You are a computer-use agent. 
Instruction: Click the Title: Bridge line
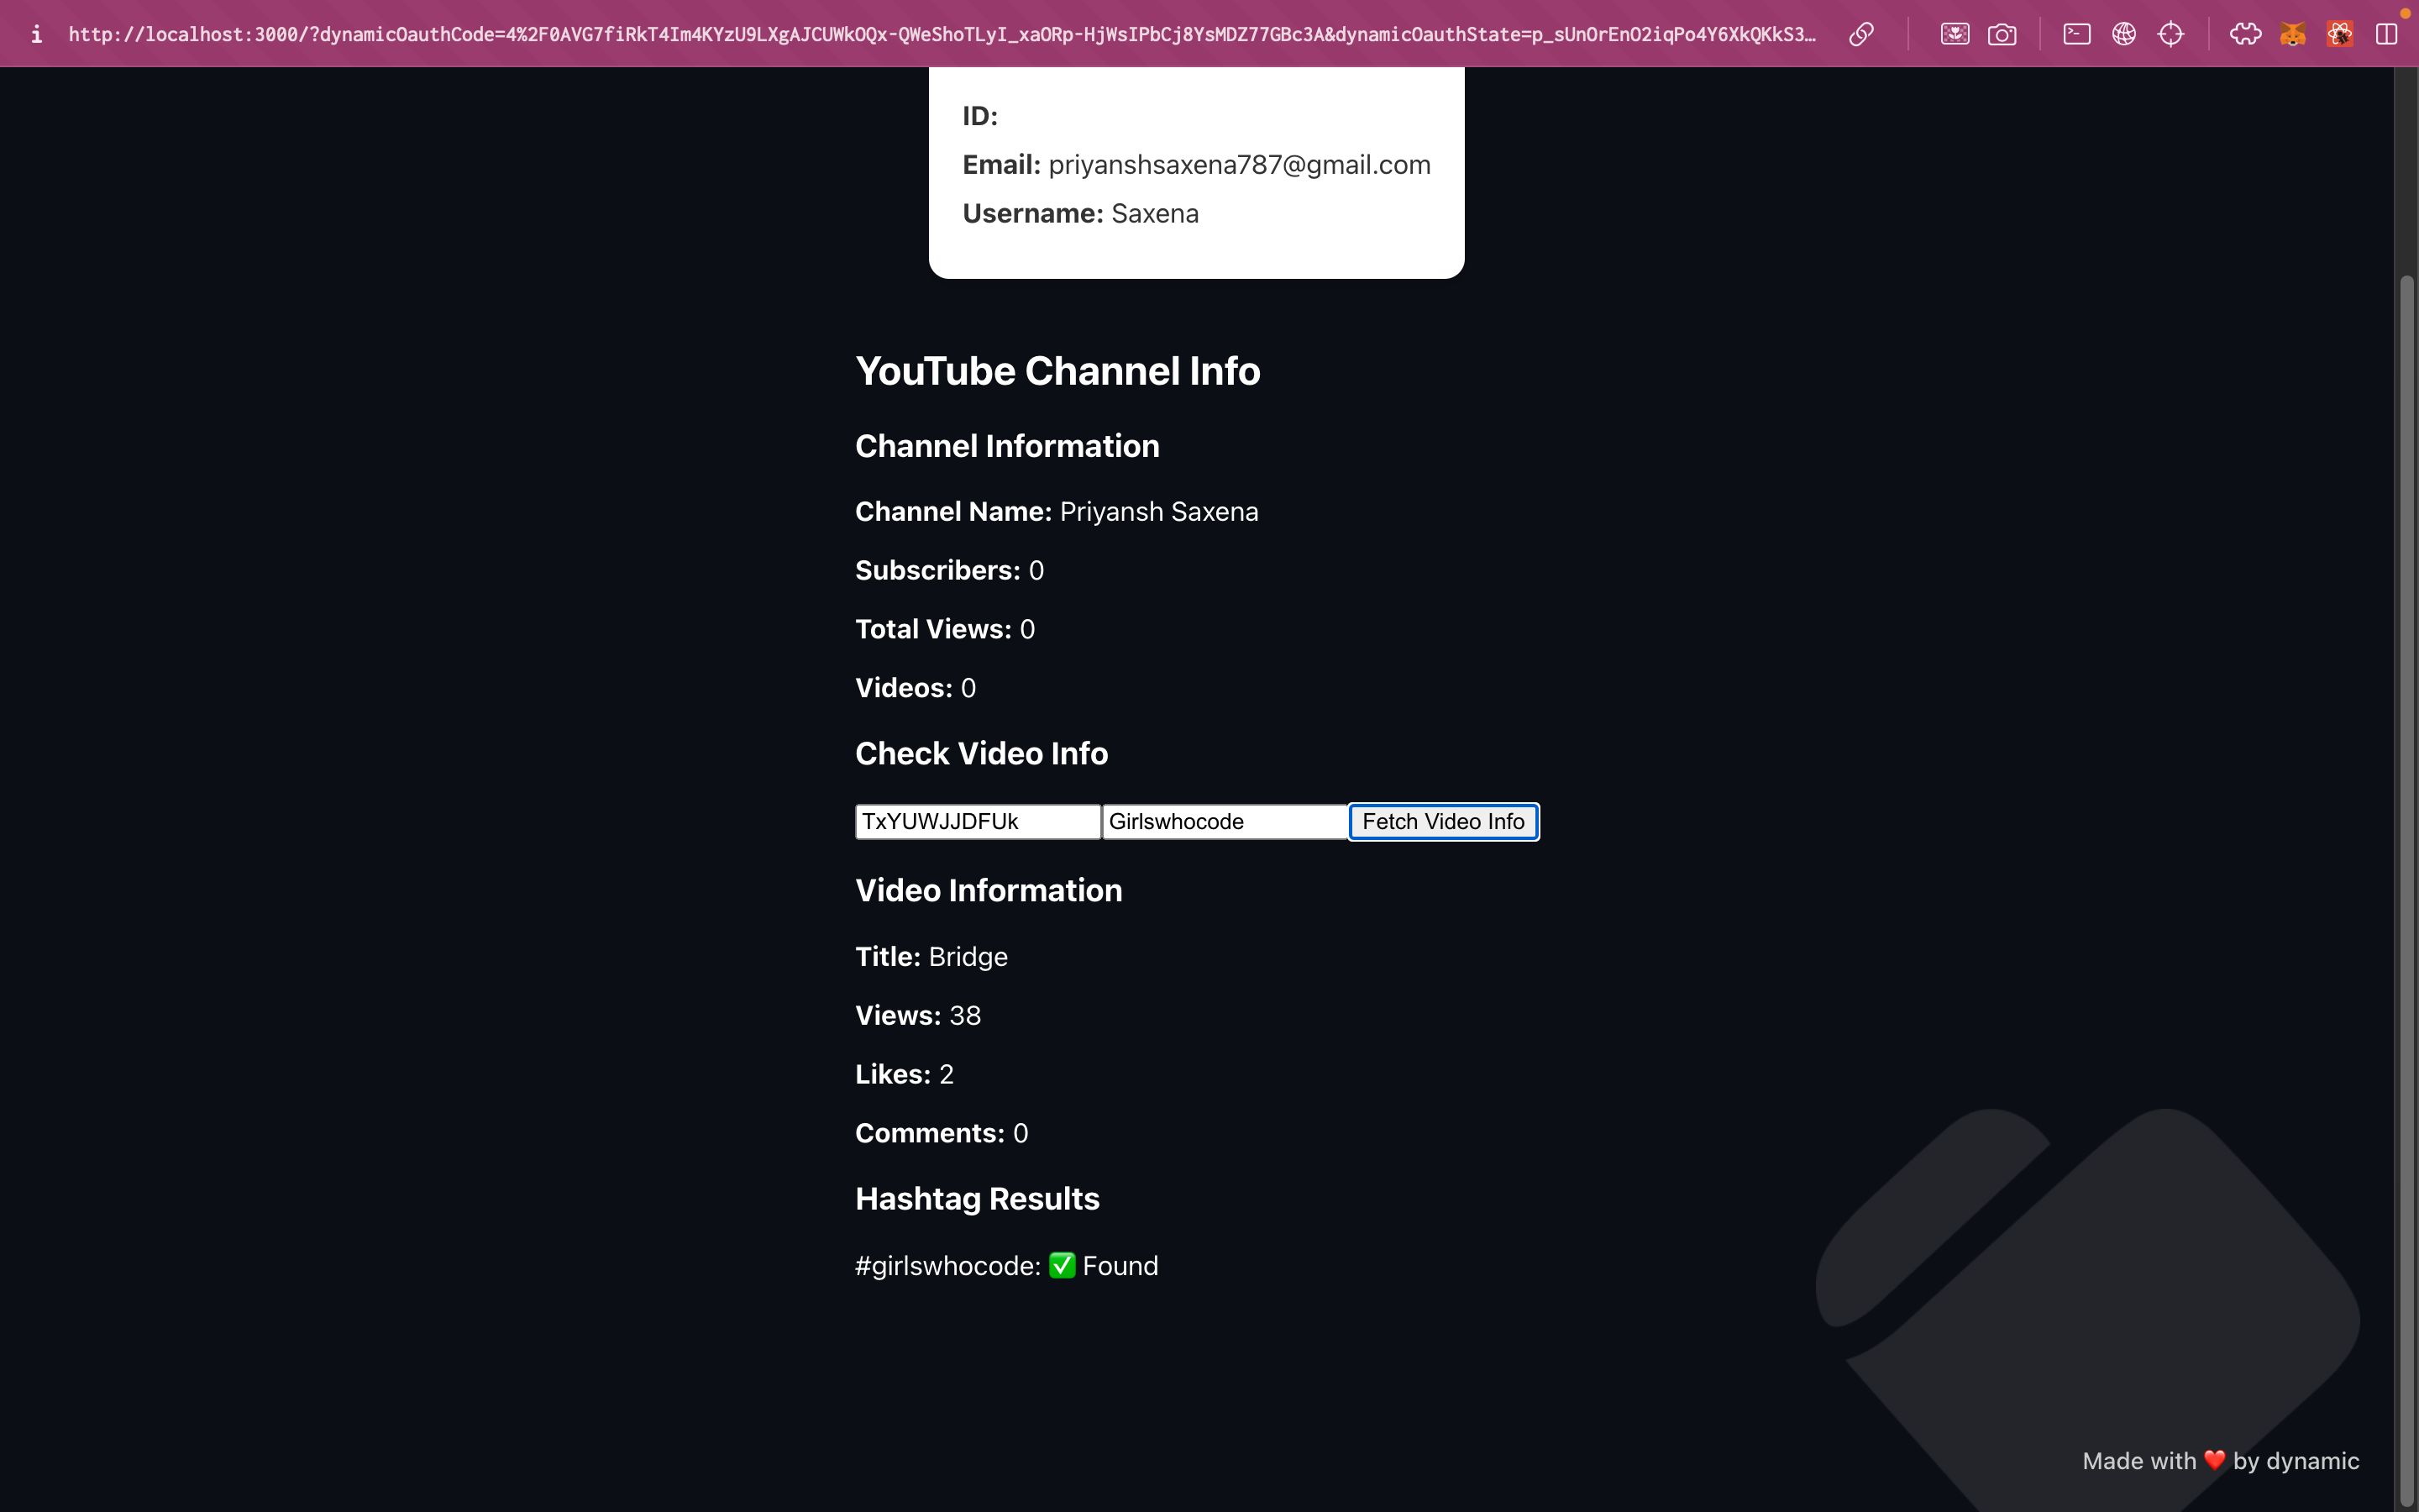(931, 957)
